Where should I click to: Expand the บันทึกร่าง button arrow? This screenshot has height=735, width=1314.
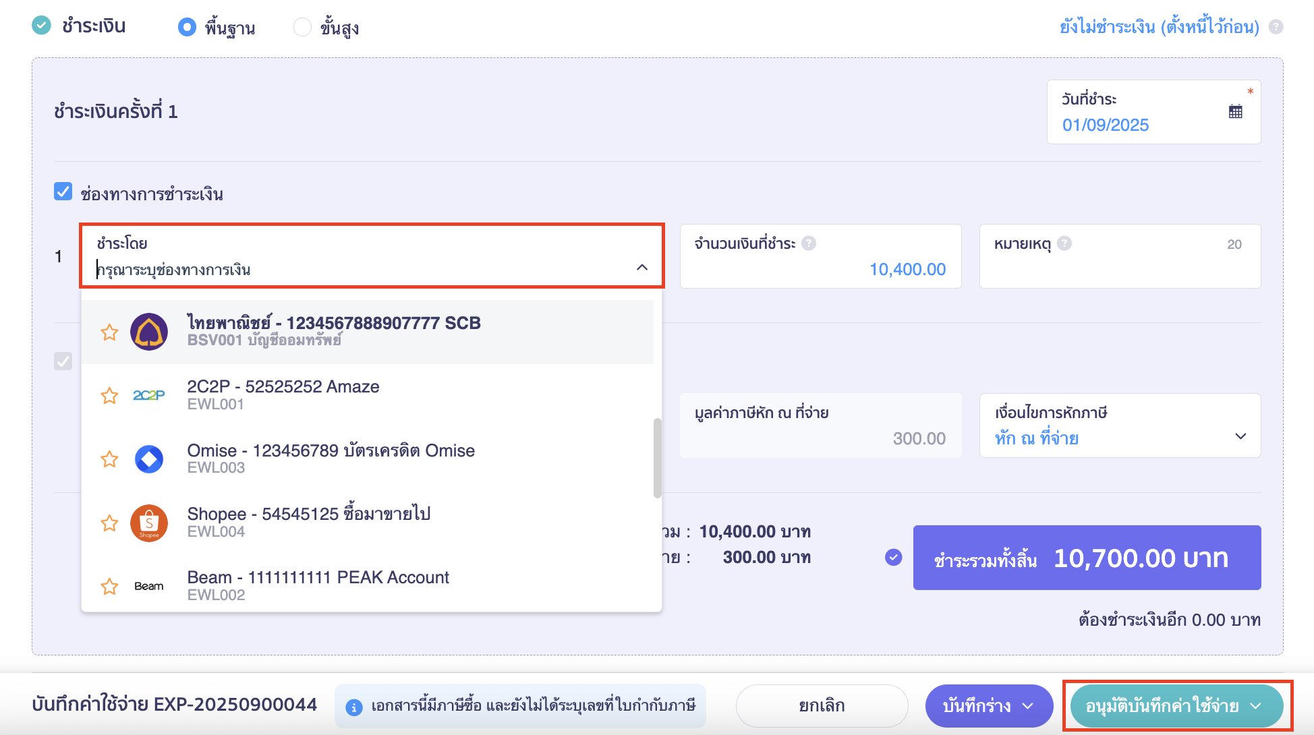click(x=1028, y=706)
